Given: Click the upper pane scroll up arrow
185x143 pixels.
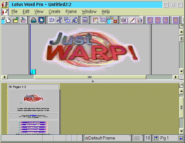Looking at the screenshot, I should [x=181, y=32].
